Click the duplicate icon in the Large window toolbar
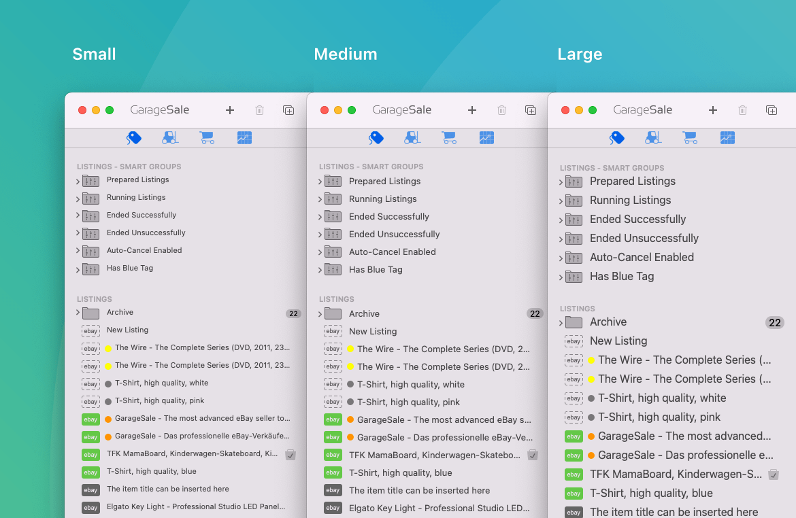 pyautogui.click(x=771, y=110)
